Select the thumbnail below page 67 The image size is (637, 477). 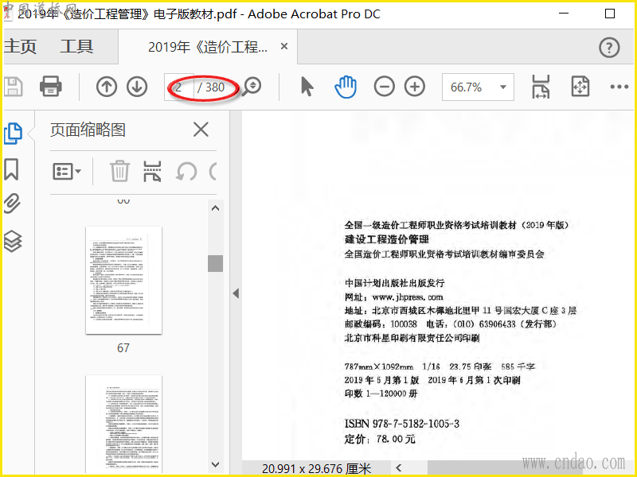[x=123, y=425]
